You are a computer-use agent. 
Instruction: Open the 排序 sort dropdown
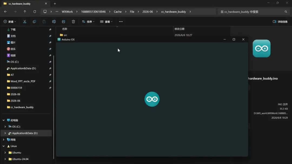coord(88,22)
